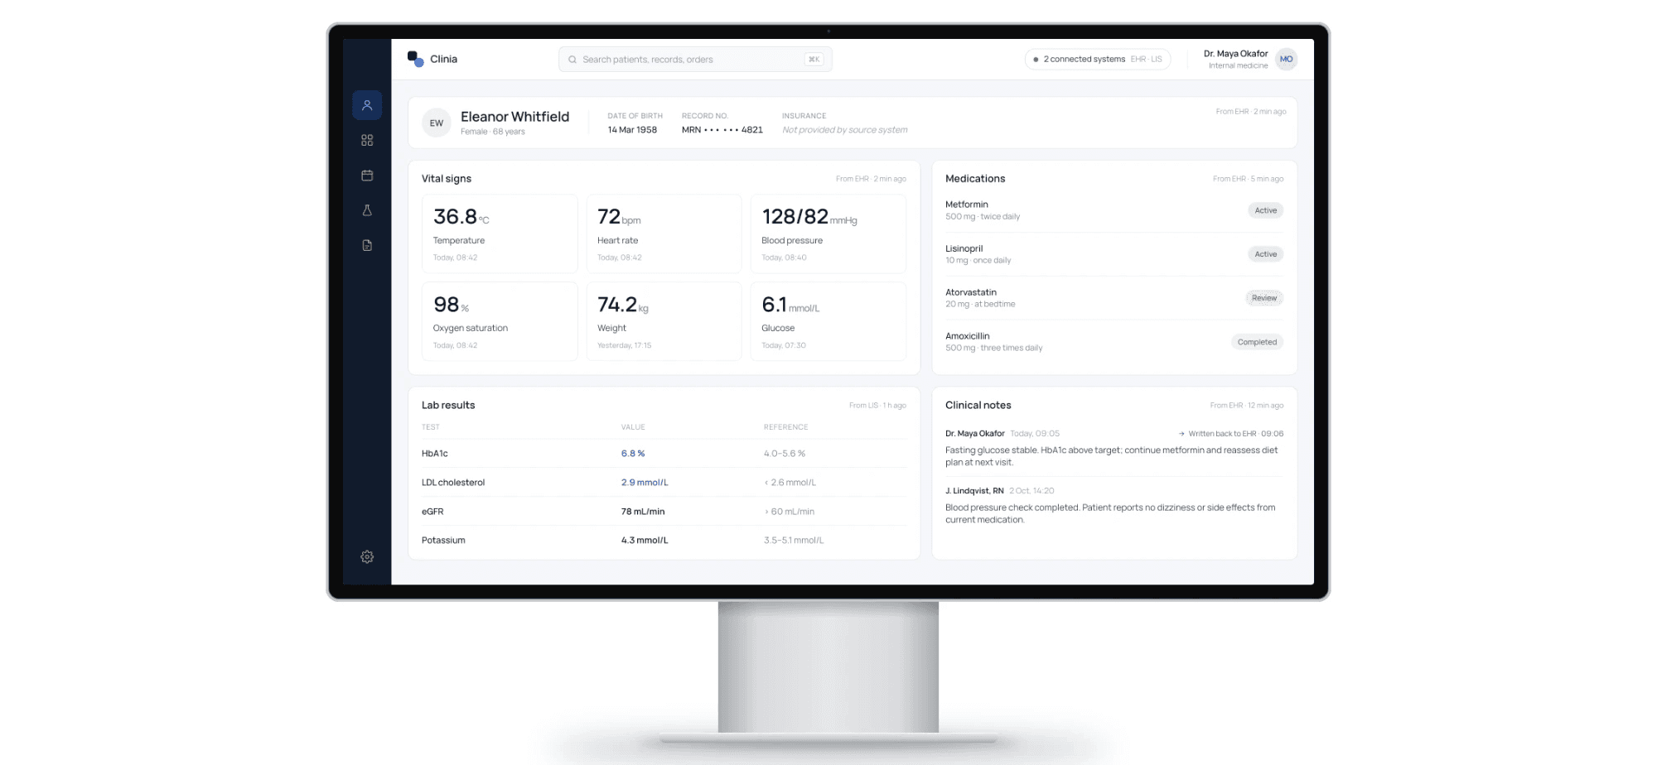Click in the search patients, records, orders field
Screen dimensions: 1657x765
695,60
